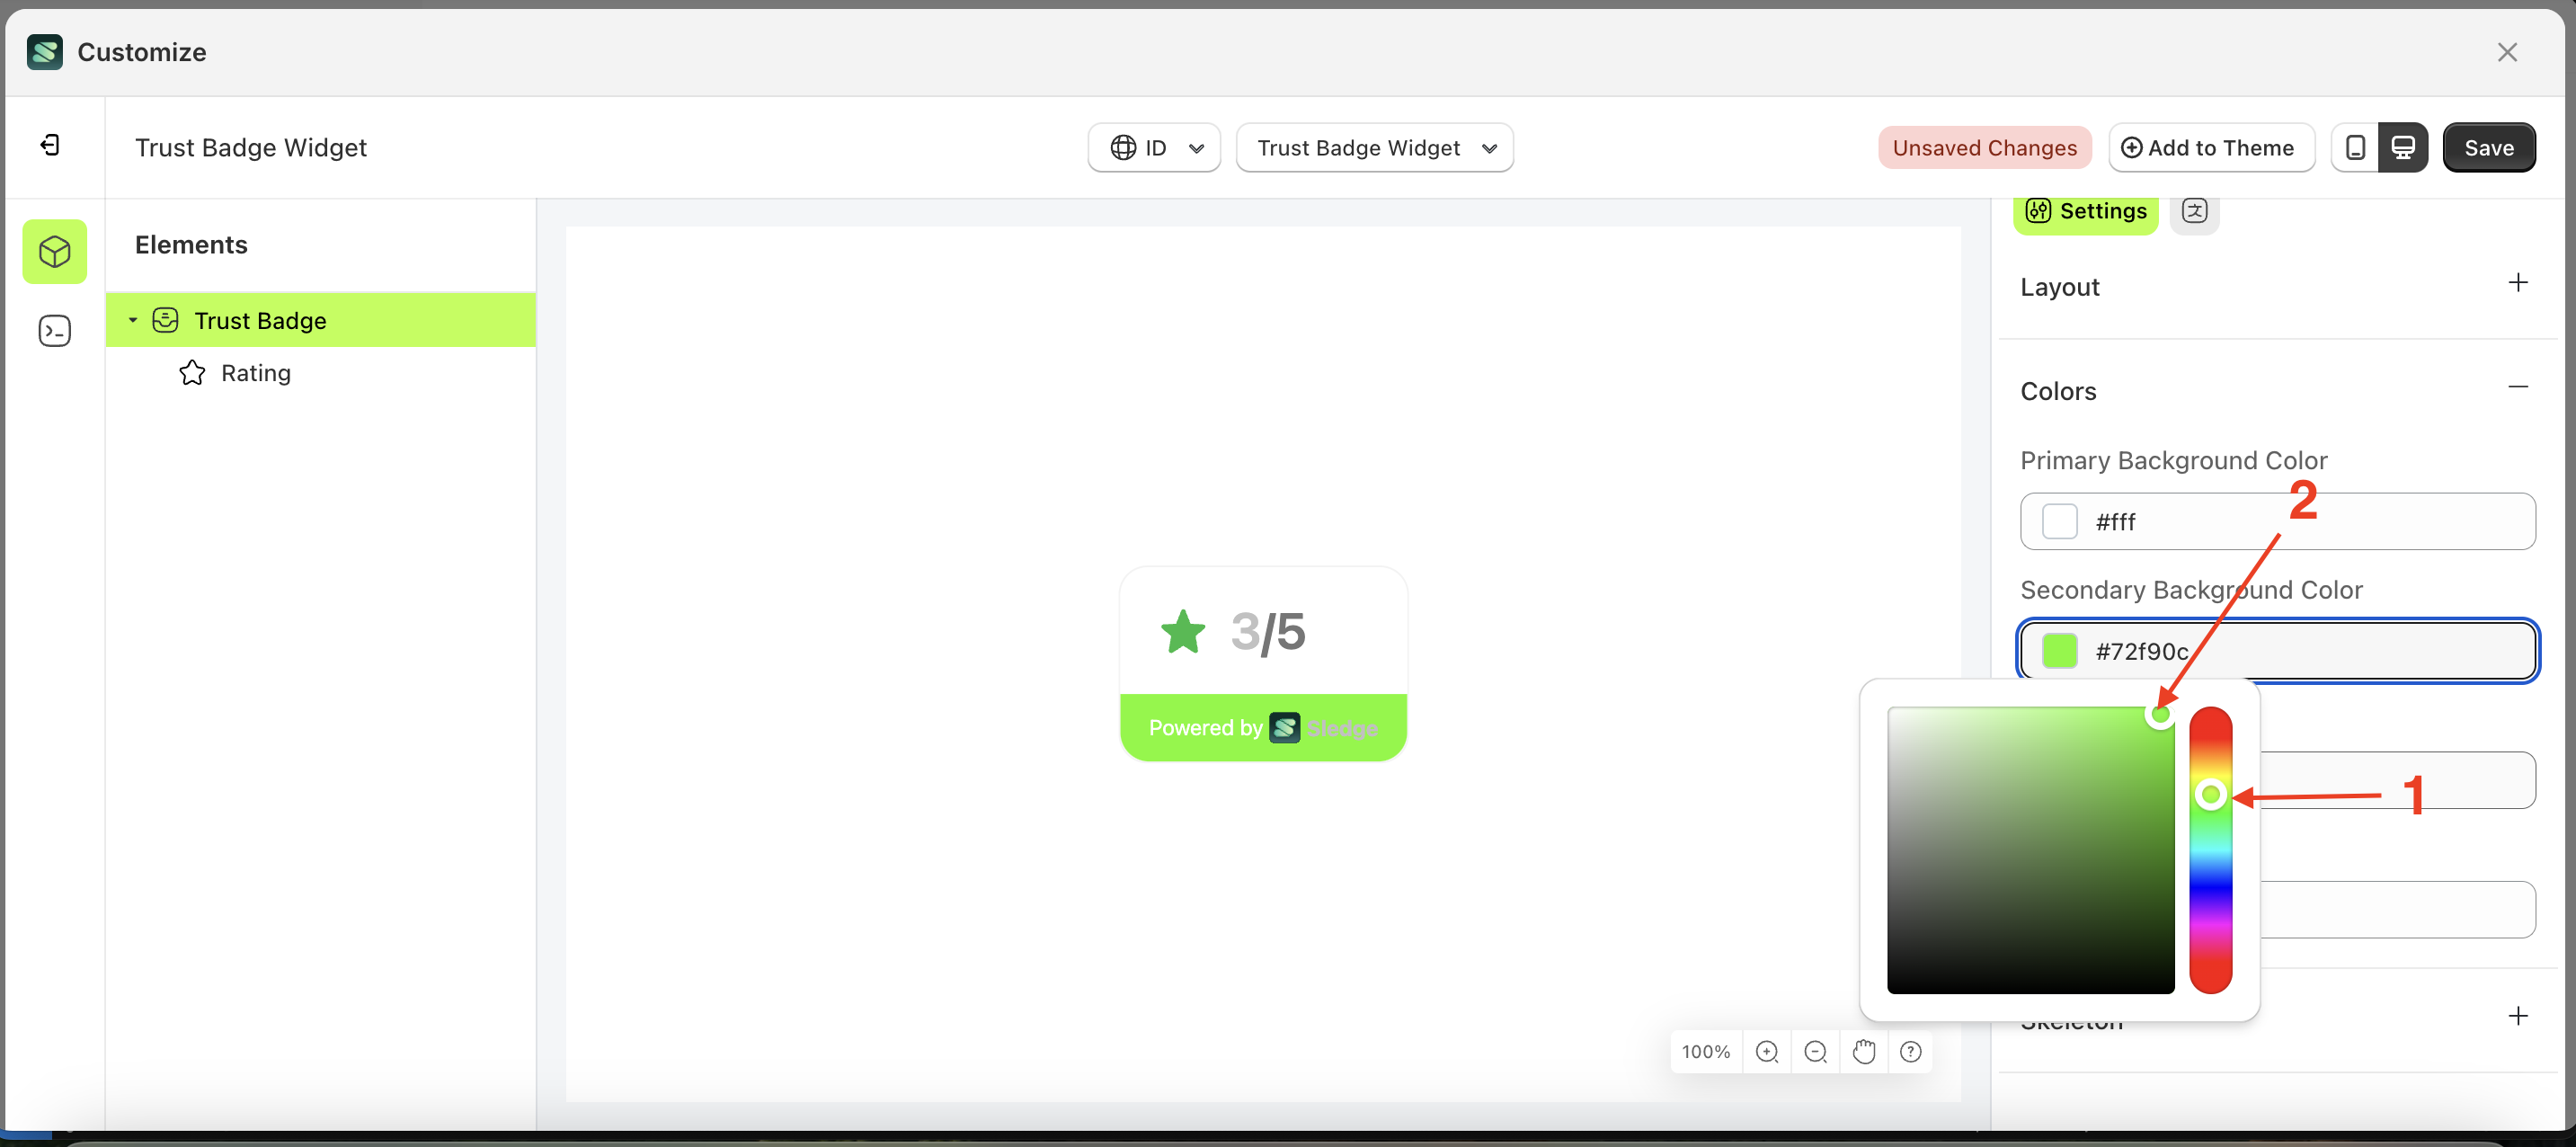Click the exit icon beside Trust Badge Widget title
The height and width of the screenshot is (1147, 2576).
49,145
